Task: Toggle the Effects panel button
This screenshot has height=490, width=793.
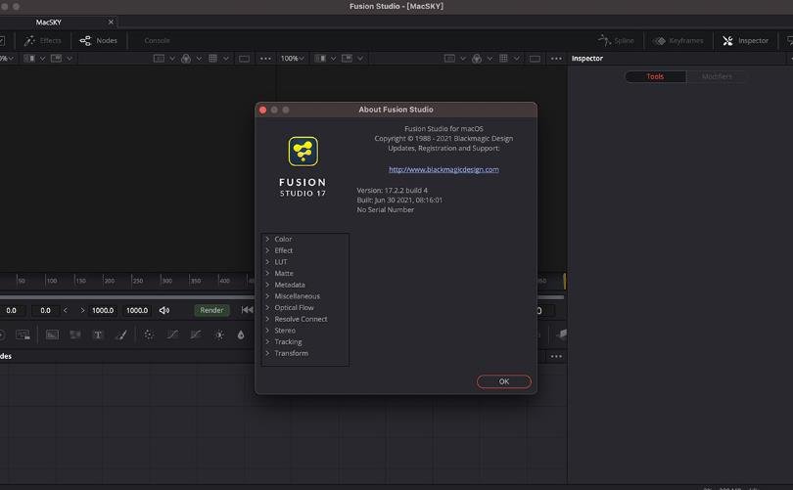Action: pyautogui.click(x=42, y=40)
